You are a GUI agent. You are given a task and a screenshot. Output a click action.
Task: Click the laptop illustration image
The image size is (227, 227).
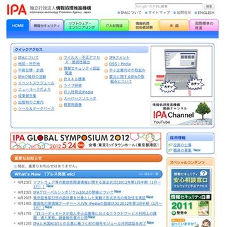pyautogui.click(x=182, y=72)
